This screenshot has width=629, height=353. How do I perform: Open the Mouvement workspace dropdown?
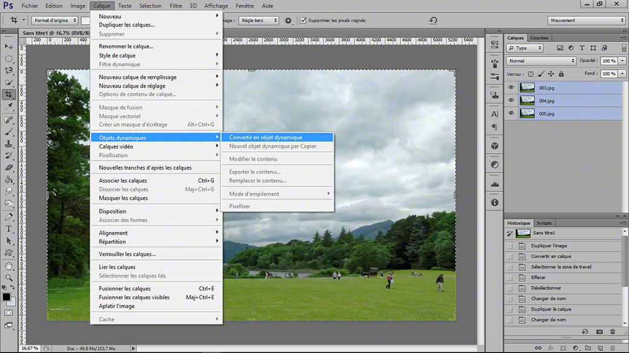[x=587, y=21]
